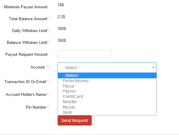Pick Payza as the payout account
The image size is (179, 135).
pyautogui.click(x=69, y=86)
